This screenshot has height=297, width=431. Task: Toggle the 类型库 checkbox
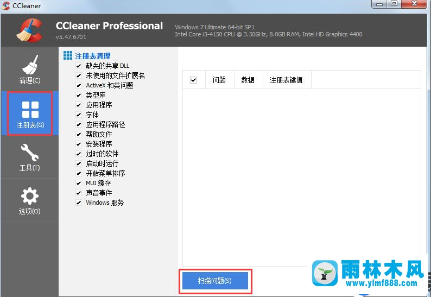[x=79, y=95]
